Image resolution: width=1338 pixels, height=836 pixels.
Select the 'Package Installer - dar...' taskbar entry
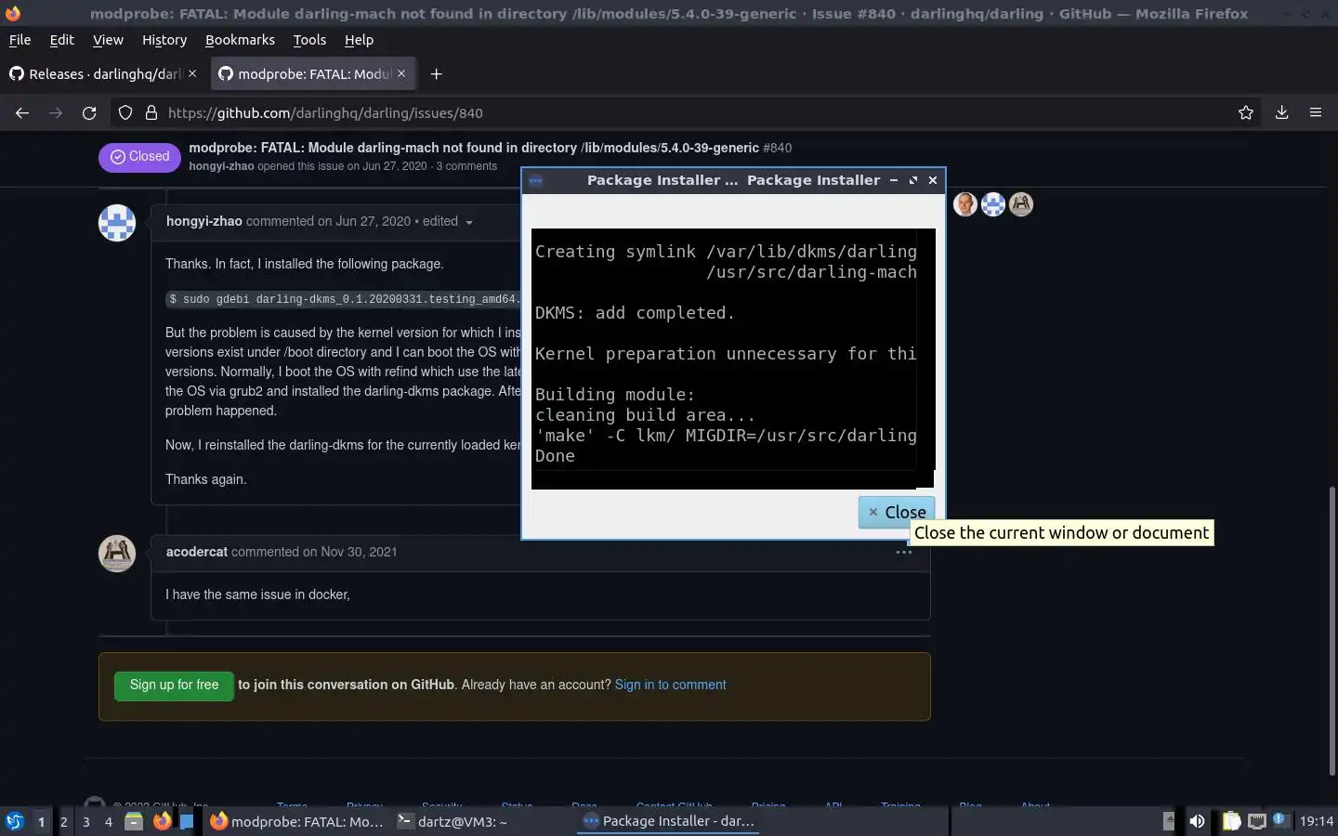pyautogui.click(x=669, y=821)
